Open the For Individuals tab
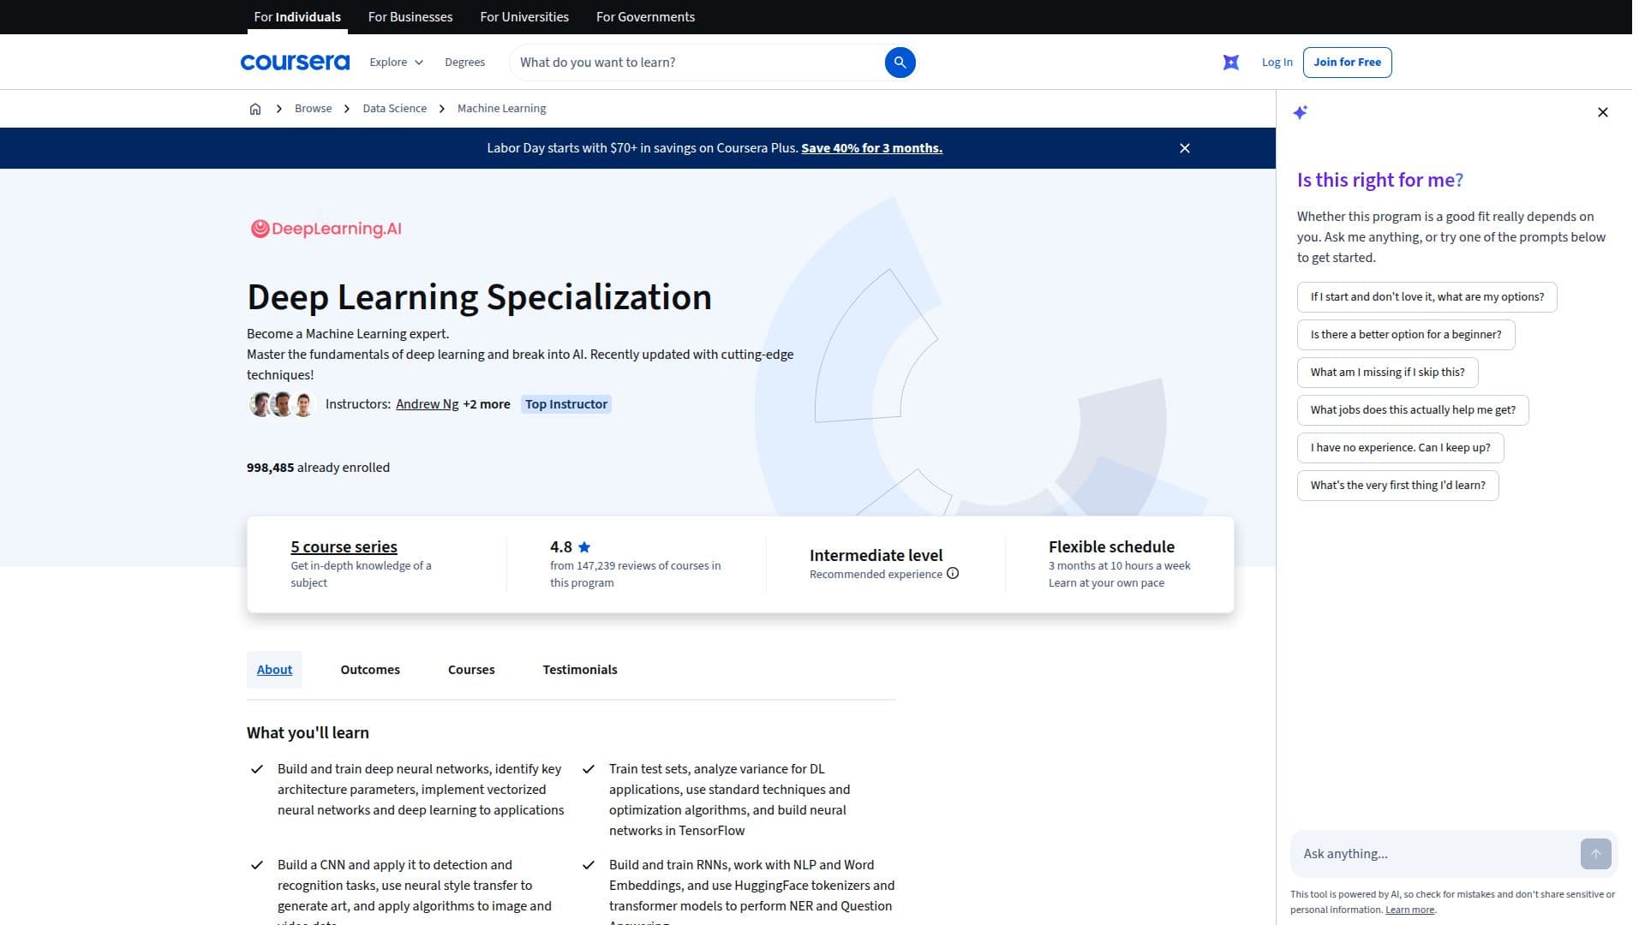The height and width of the screenshot is (925, 1645). [x=297, y=17]
